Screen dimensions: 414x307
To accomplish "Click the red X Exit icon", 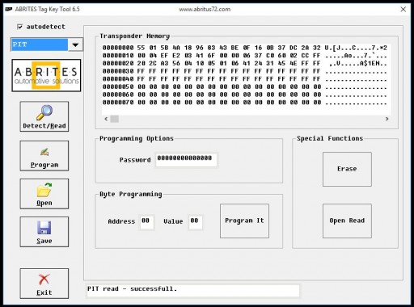I will [x=44, y=280].
